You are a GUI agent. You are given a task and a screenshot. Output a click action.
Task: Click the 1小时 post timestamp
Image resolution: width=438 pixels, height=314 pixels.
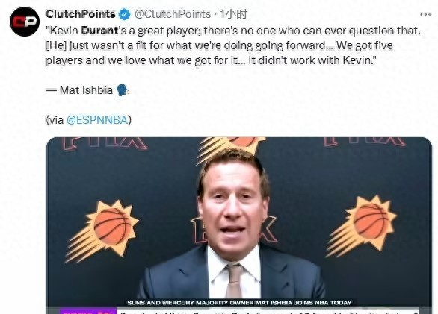tap(233, 14)
